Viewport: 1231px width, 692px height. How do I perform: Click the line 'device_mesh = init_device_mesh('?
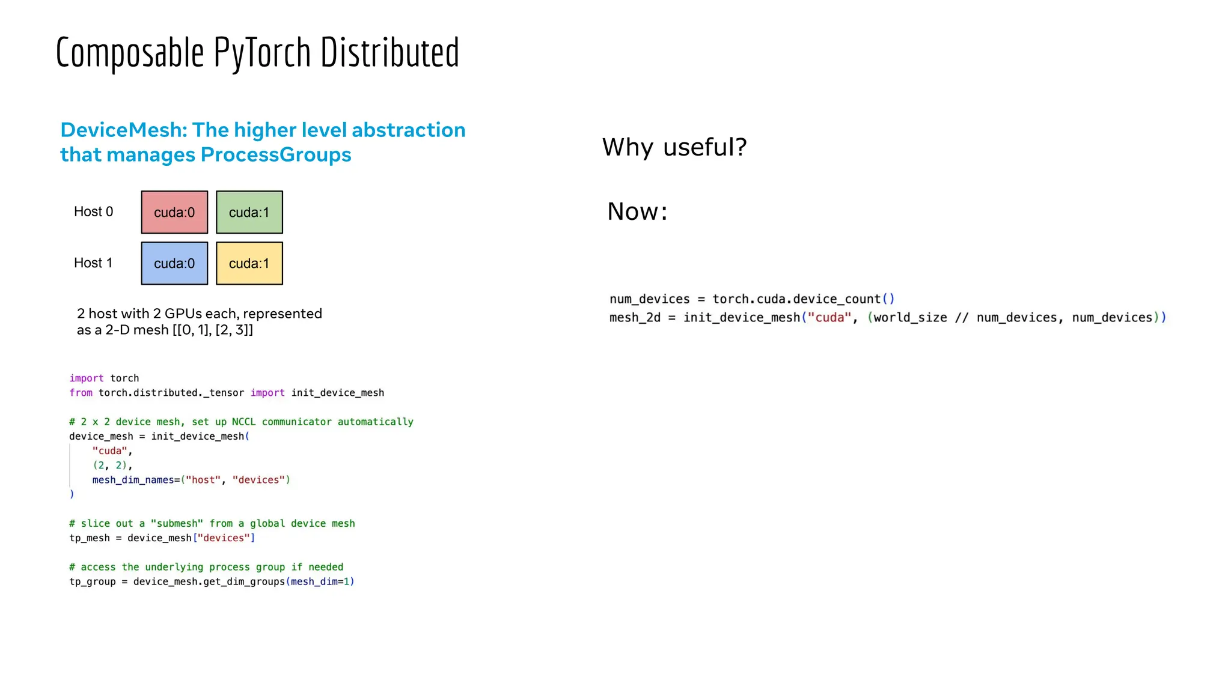(x=159, y=436)
